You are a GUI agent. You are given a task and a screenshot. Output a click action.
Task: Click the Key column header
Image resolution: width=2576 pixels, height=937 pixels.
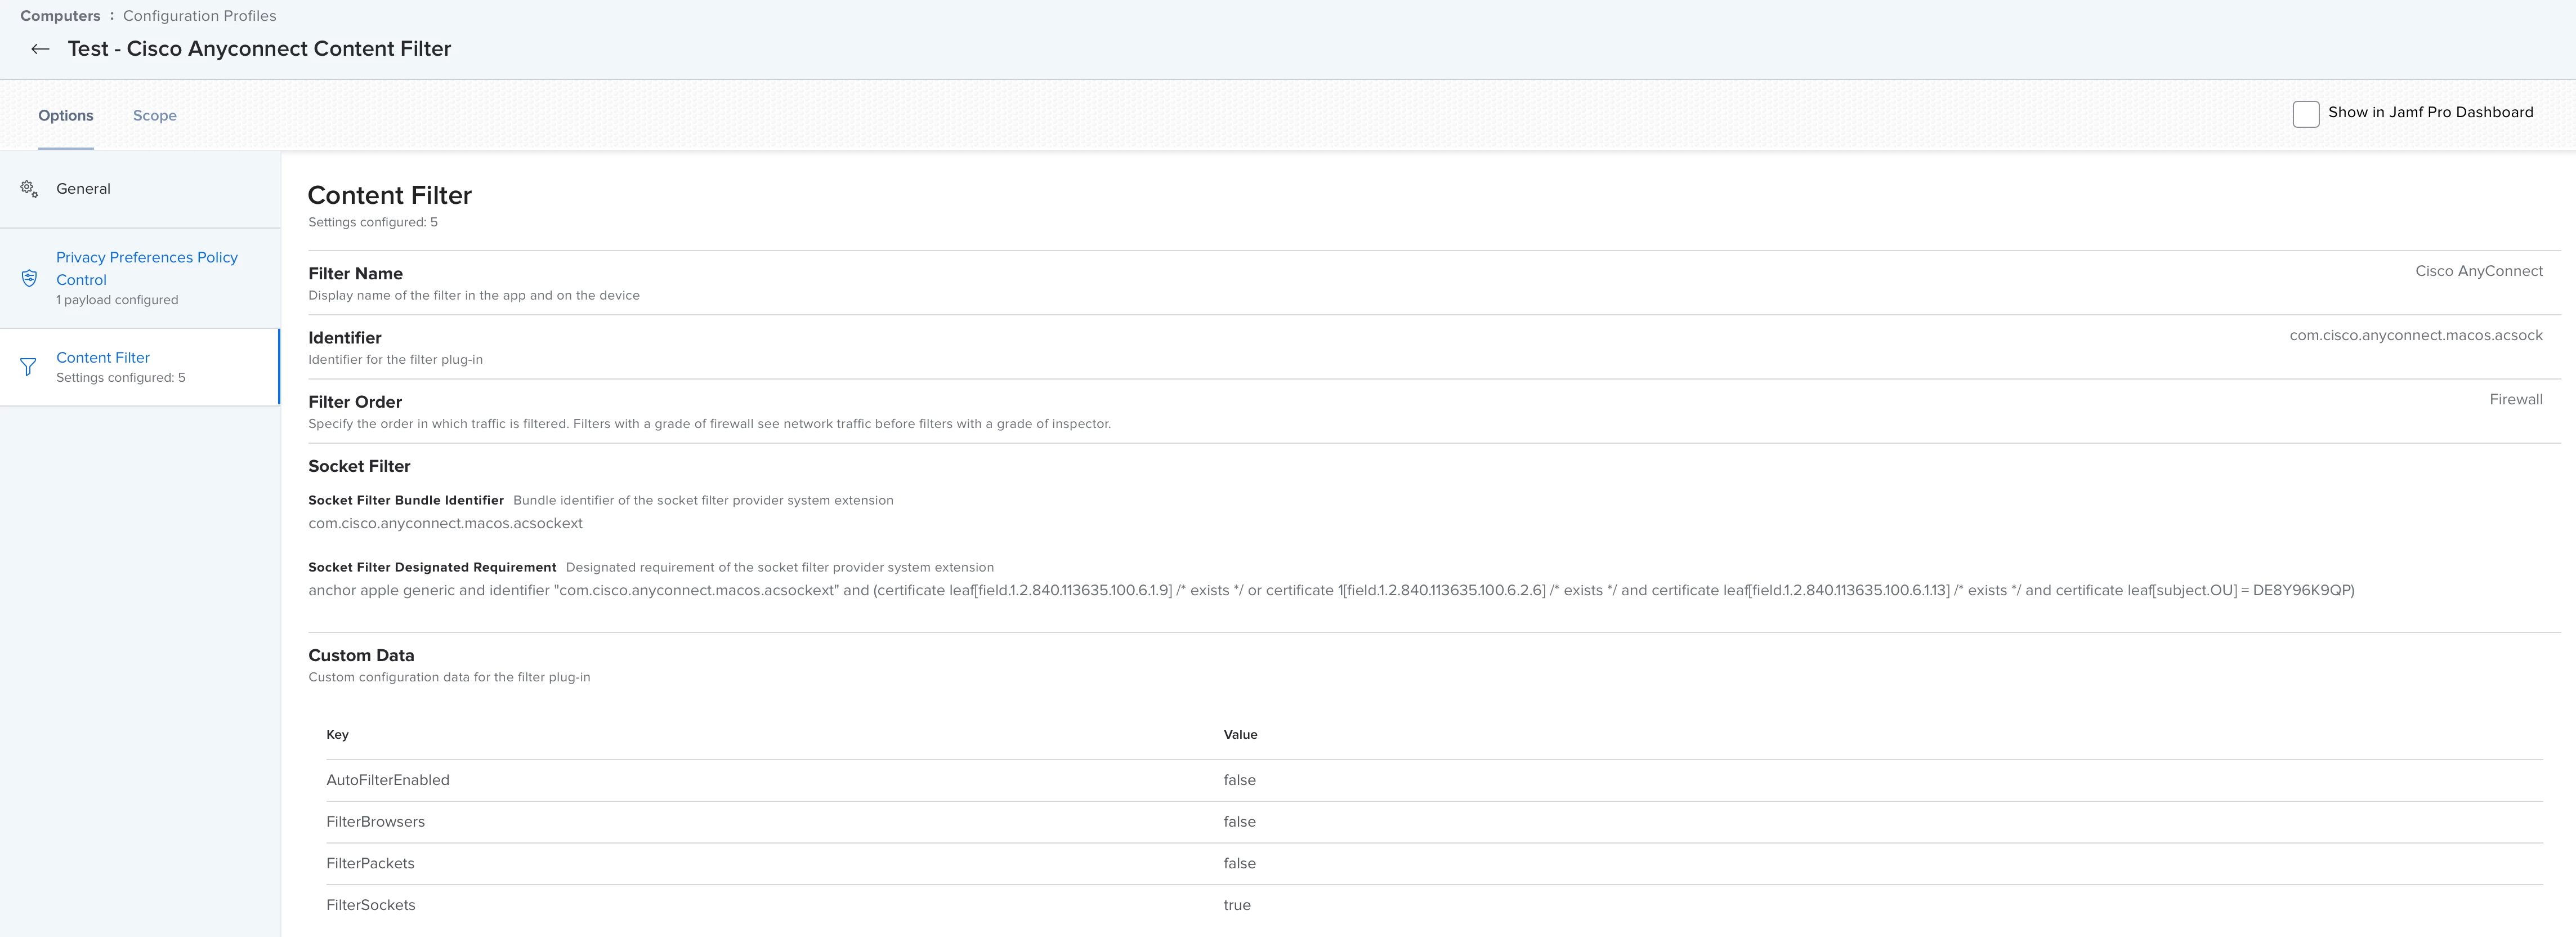click(x=337, y=734)
